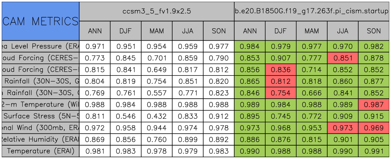
Task: Click the red 0.969 cell
Action: click(x=374, y=128)
